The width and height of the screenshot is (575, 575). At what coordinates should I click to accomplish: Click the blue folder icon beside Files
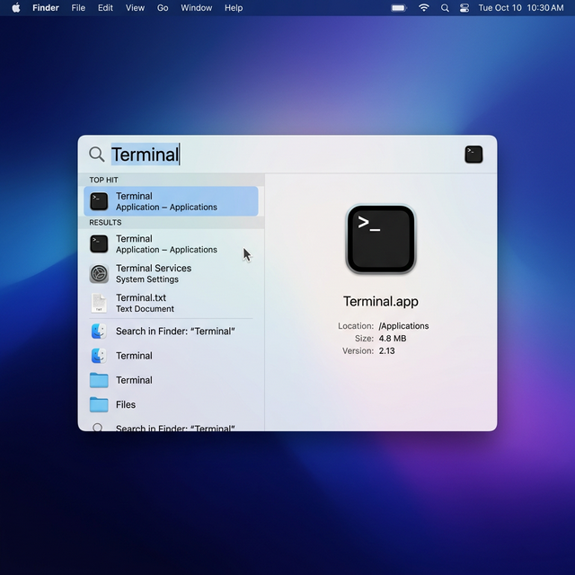click(x=99, y=404)
